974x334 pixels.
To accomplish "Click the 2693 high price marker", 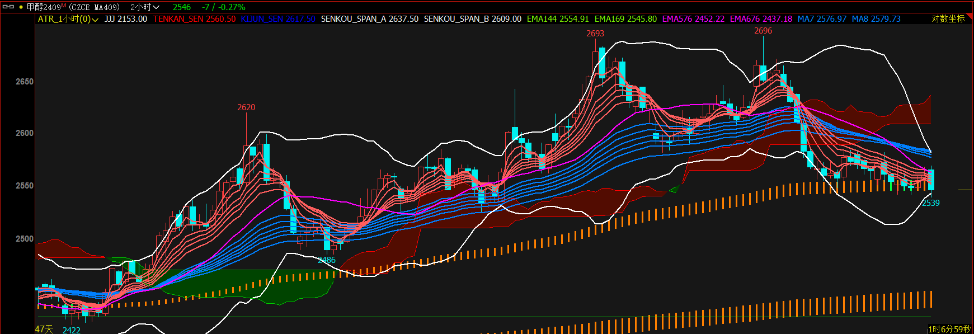I will pos(595,34).
